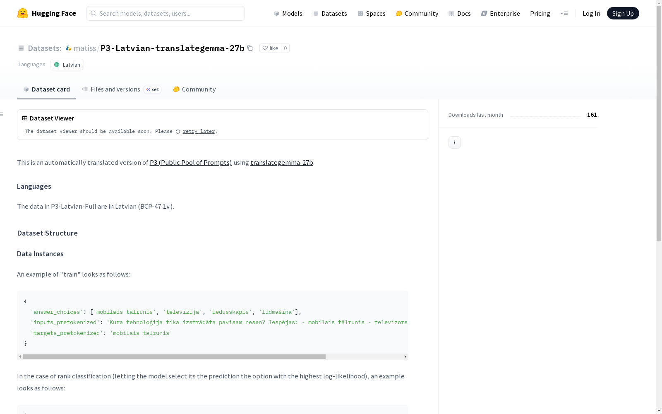
Task: Go to the Pricing page
Action: pos(540,13)
